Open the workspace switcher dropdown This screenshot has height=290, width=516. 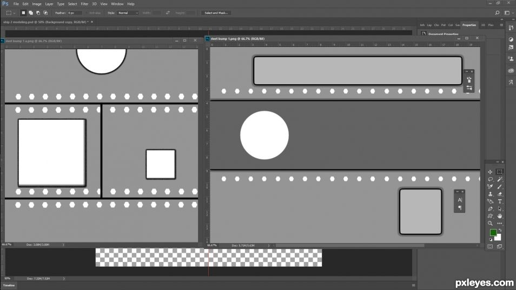point(509,13)
